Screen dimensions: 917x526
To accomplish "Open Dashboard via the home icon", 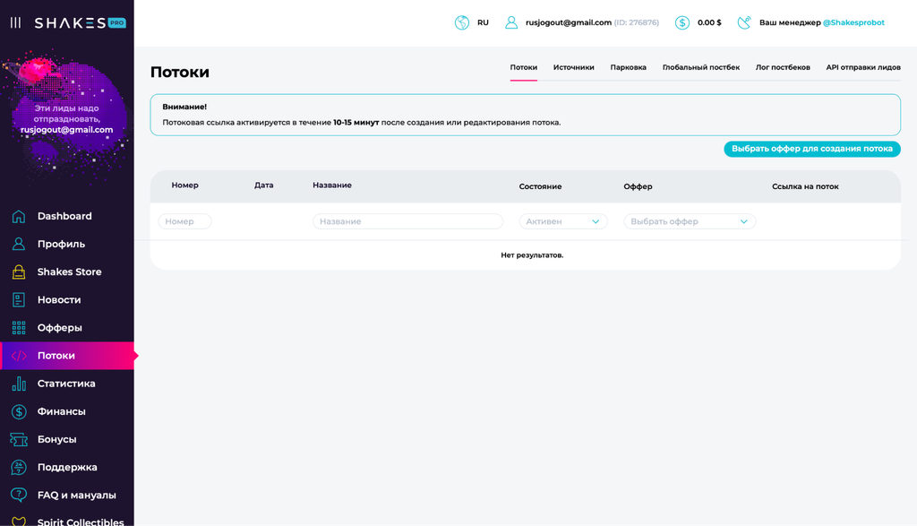I will click(x=19, y=217).
